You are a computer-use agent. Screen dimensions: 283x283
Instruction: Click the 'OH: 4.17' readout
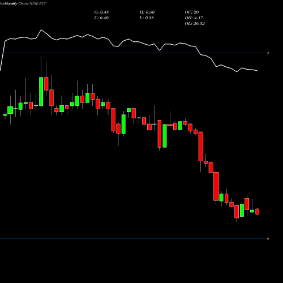[194, 18]
